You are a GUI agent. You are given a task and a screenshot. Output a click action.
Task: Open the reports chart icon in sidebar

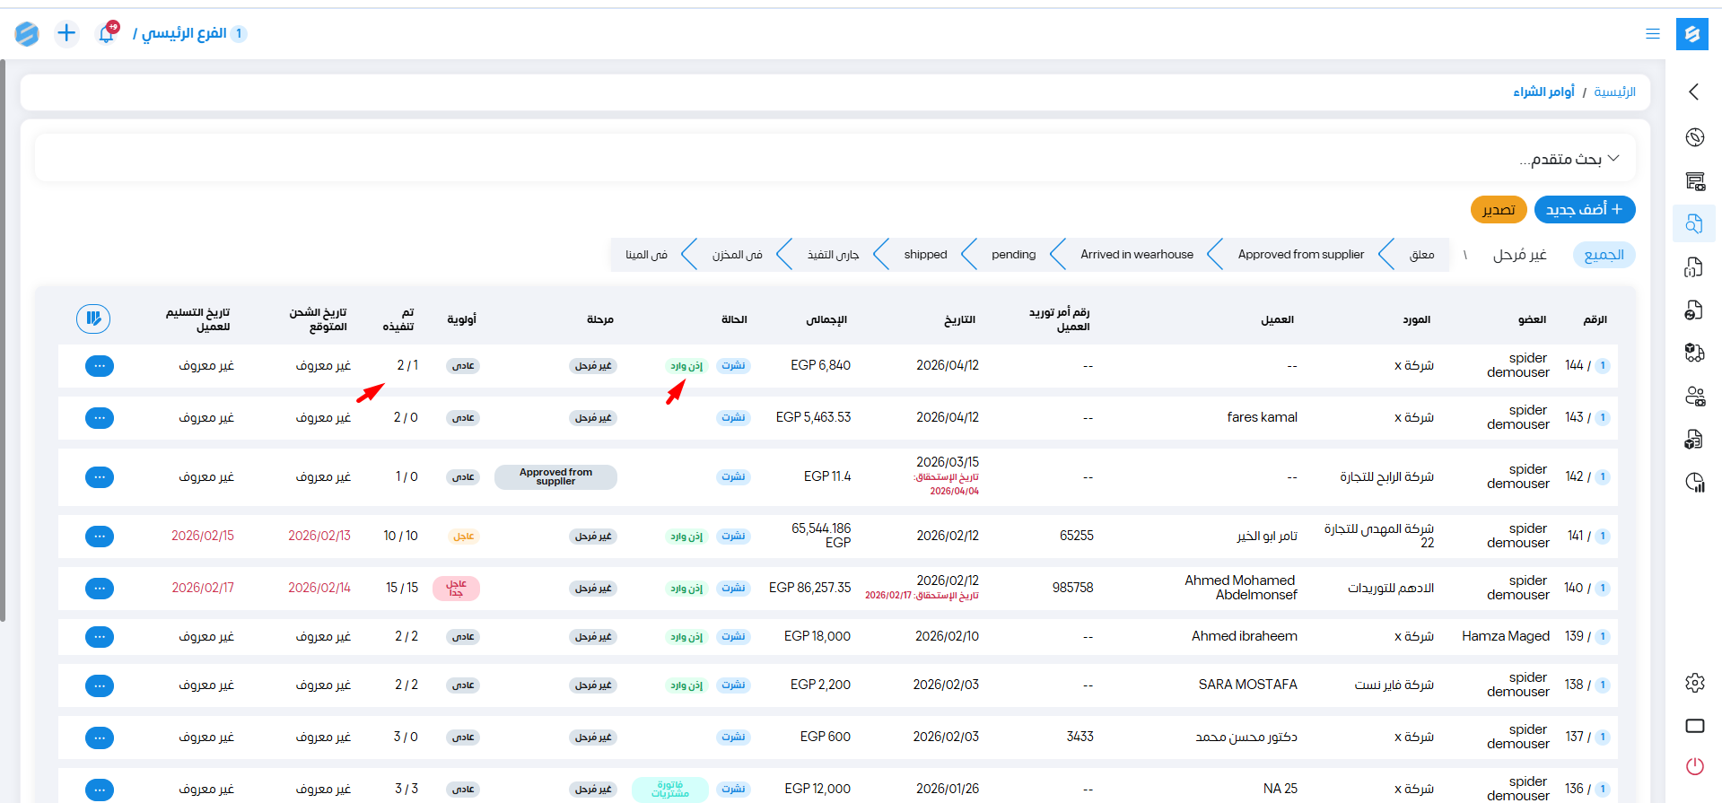(x=1694, y=483)
